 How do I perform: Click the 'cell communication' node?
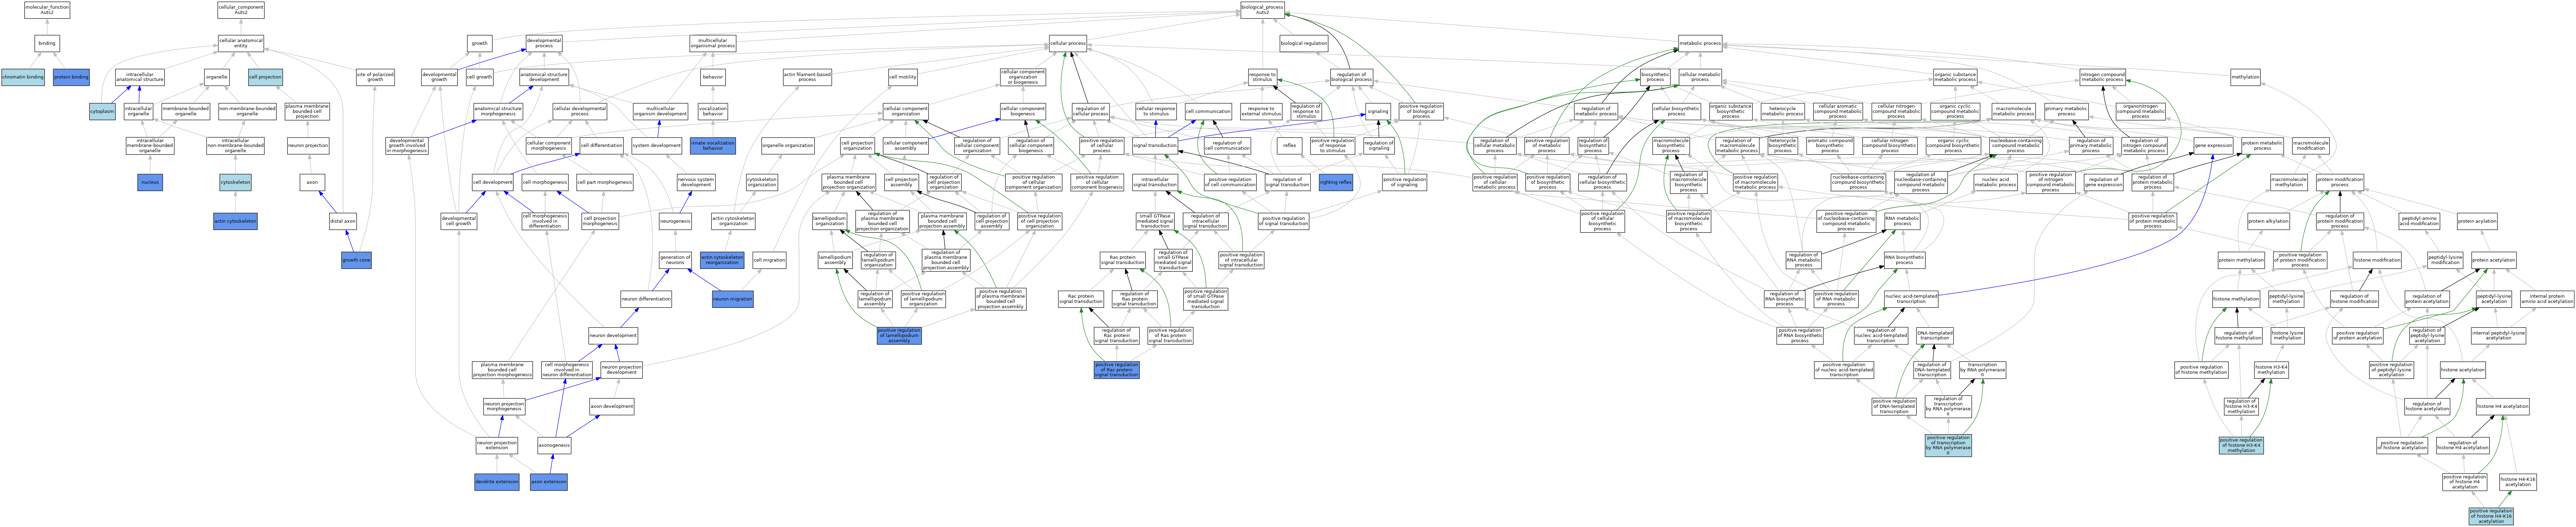(x=1208, y=111)
